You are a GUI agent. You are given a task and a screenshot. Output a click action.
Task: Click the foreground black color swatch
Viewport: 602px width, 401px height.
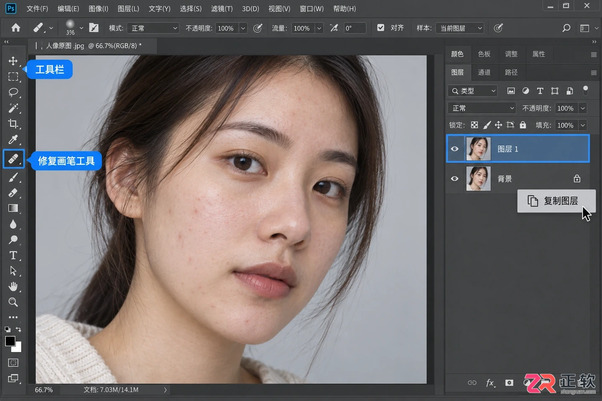pos(10,341)
